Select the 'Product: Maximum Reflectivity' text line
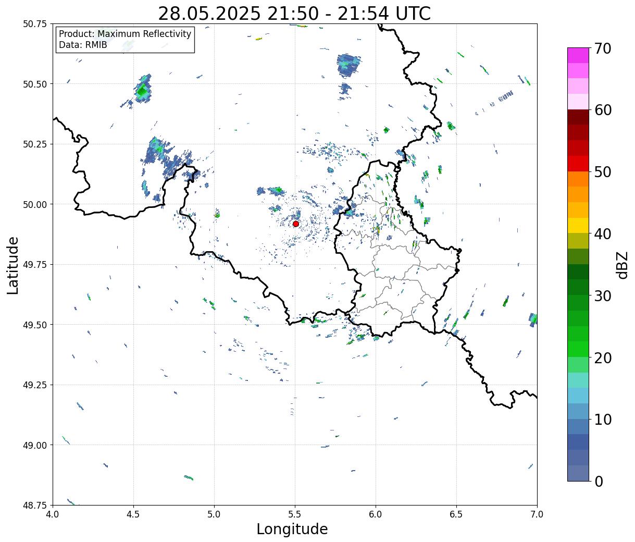 tap(125, 34)
